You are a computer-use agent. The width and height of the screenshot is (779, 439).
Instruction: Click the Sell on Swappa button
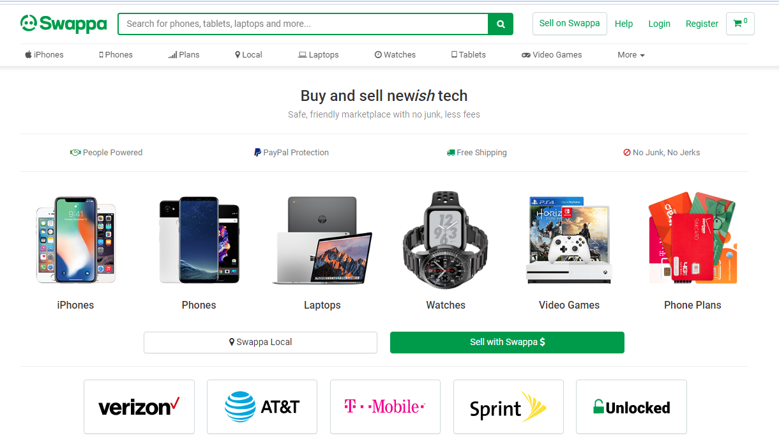click(x=570, y=24)
